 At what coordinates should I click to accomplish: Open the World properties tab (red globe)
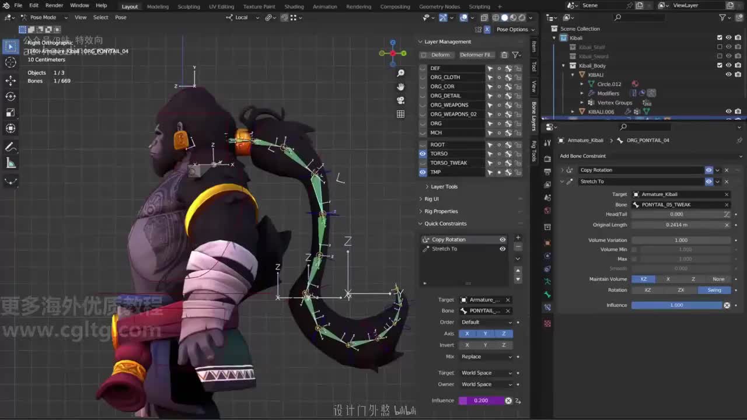click(x=547, y=211)
